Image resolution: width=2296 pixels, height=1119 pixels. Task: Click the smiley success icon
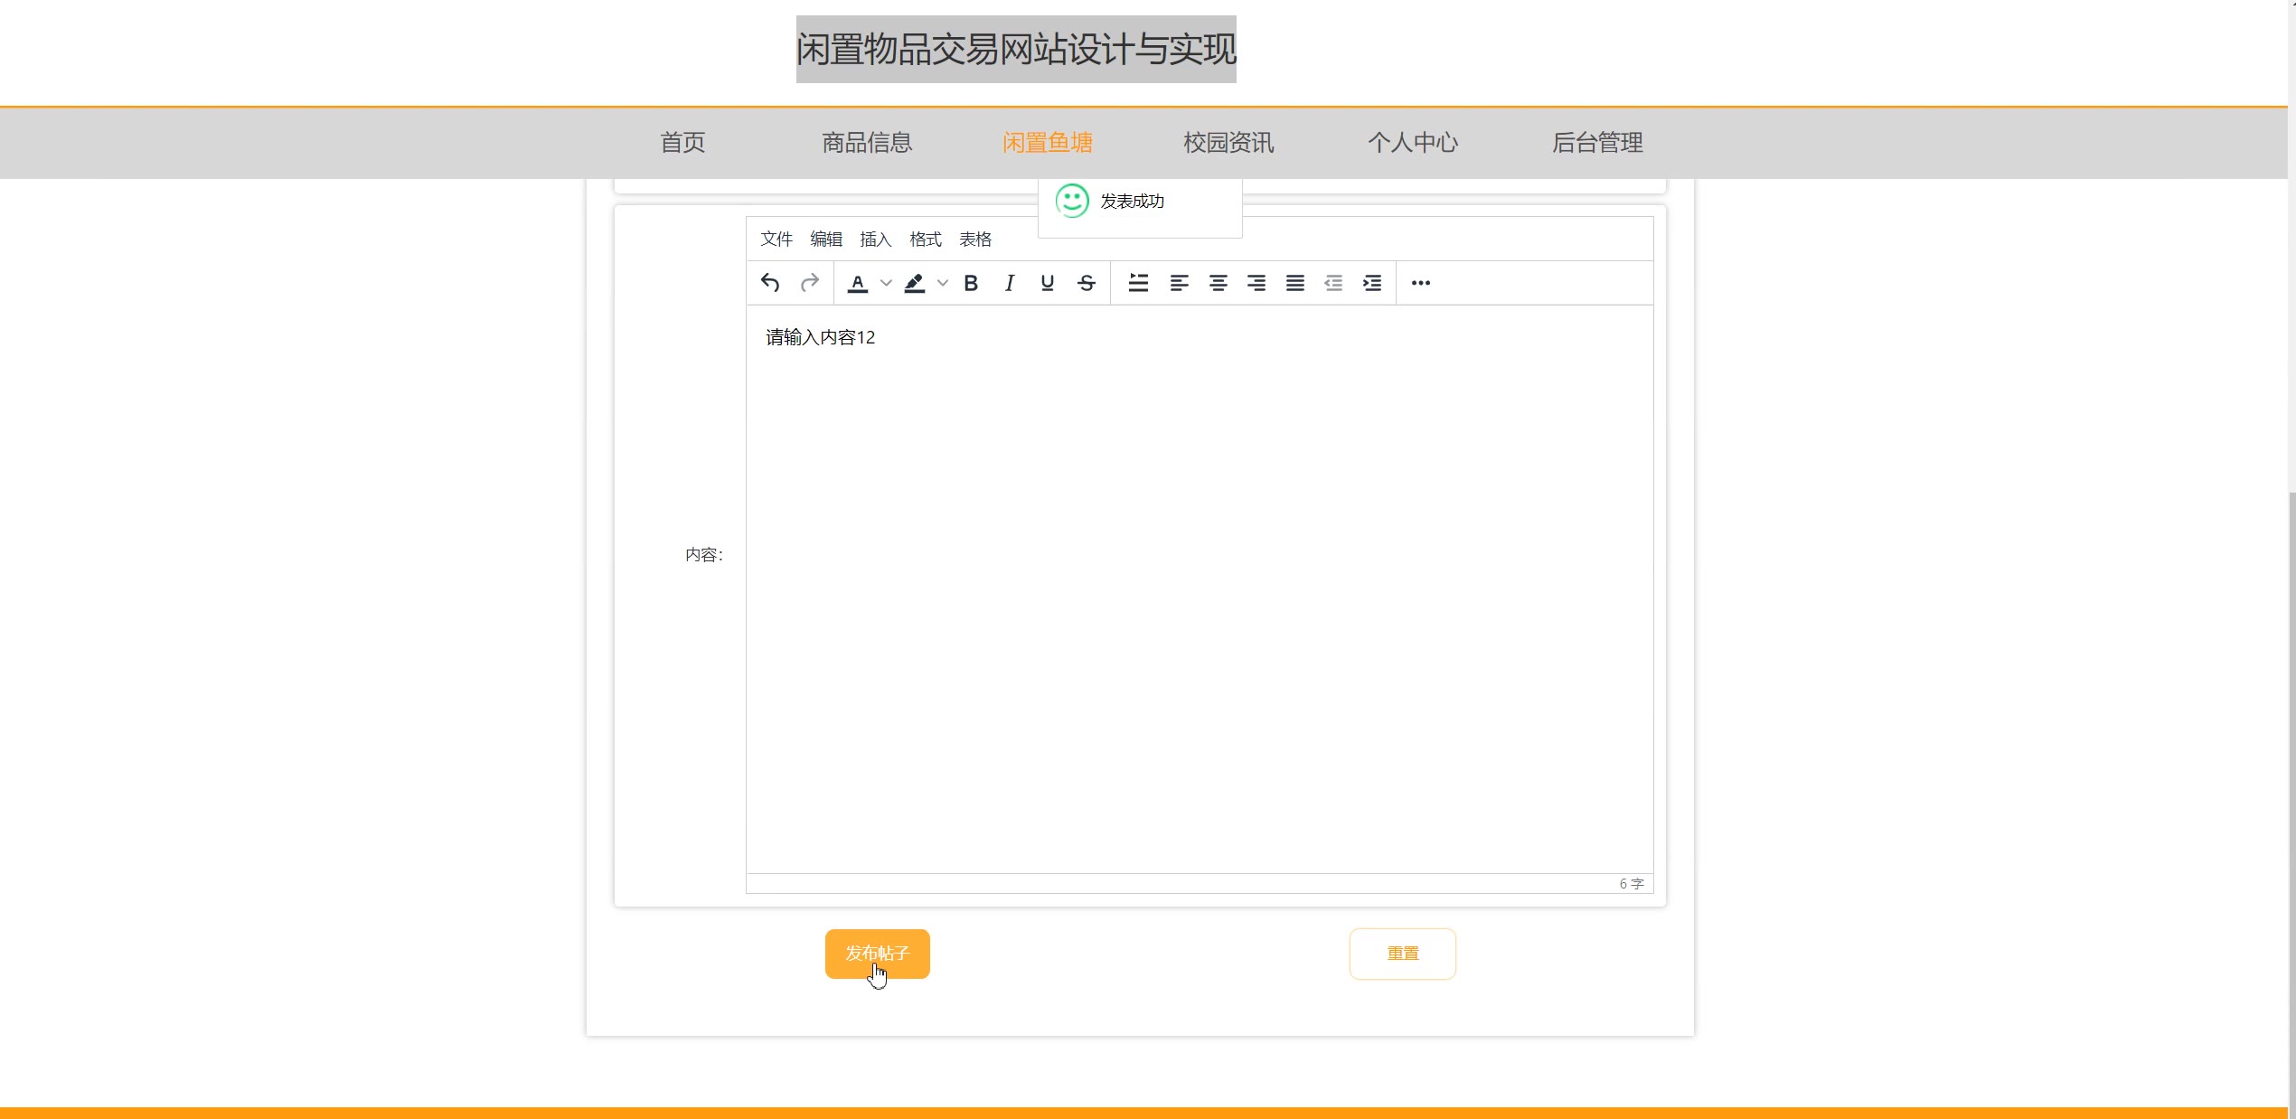[x=1072, y=201]
